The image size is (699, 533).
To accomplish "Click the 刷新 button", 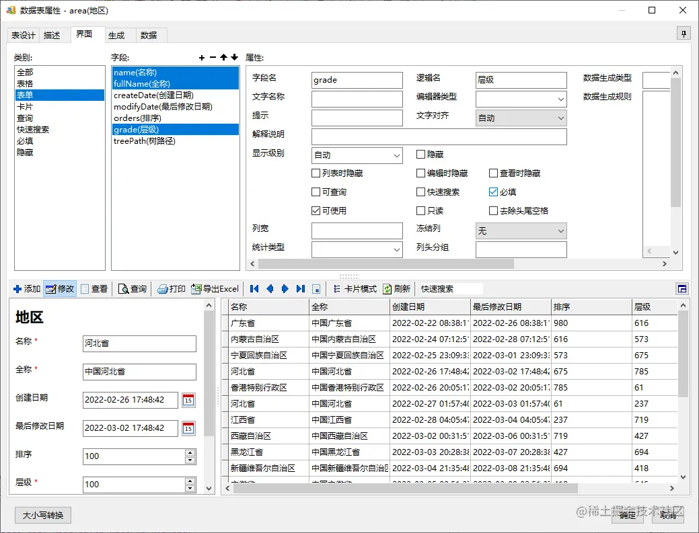I will coord(397,289).
